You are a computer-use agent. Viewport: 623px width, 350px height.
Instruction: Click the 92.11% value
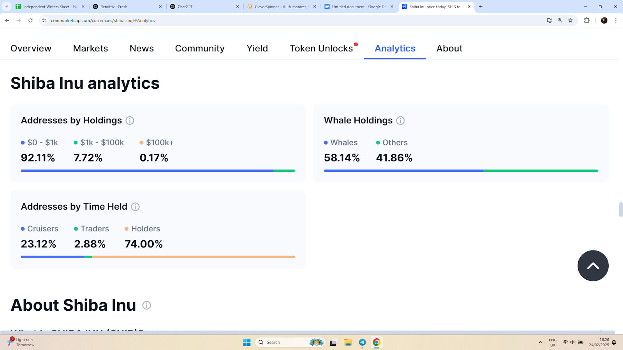38,158
